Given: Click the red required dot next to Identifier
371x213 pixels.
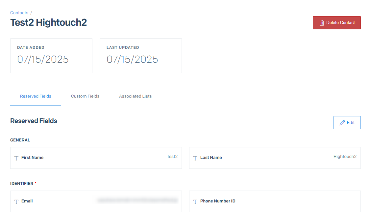Looking at the screenshot, I should click(x=36, y=183).
